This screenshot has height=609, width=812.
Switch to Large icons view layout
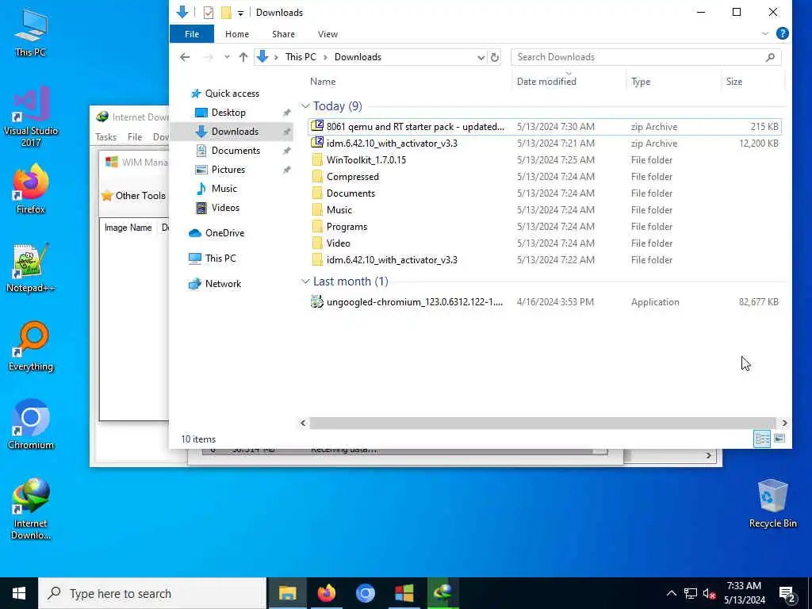tap(779, 439)
